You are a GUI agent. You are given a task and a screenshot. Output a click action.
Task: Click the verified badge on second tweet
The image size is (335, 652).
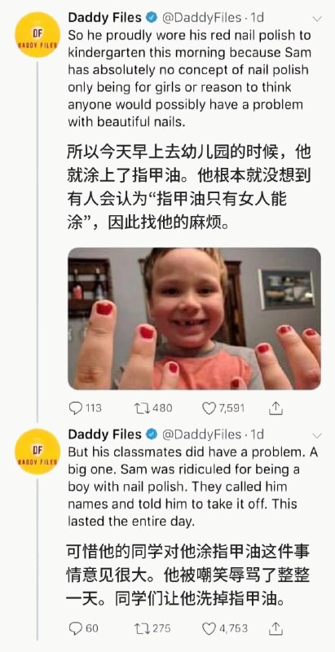point(152,435)
